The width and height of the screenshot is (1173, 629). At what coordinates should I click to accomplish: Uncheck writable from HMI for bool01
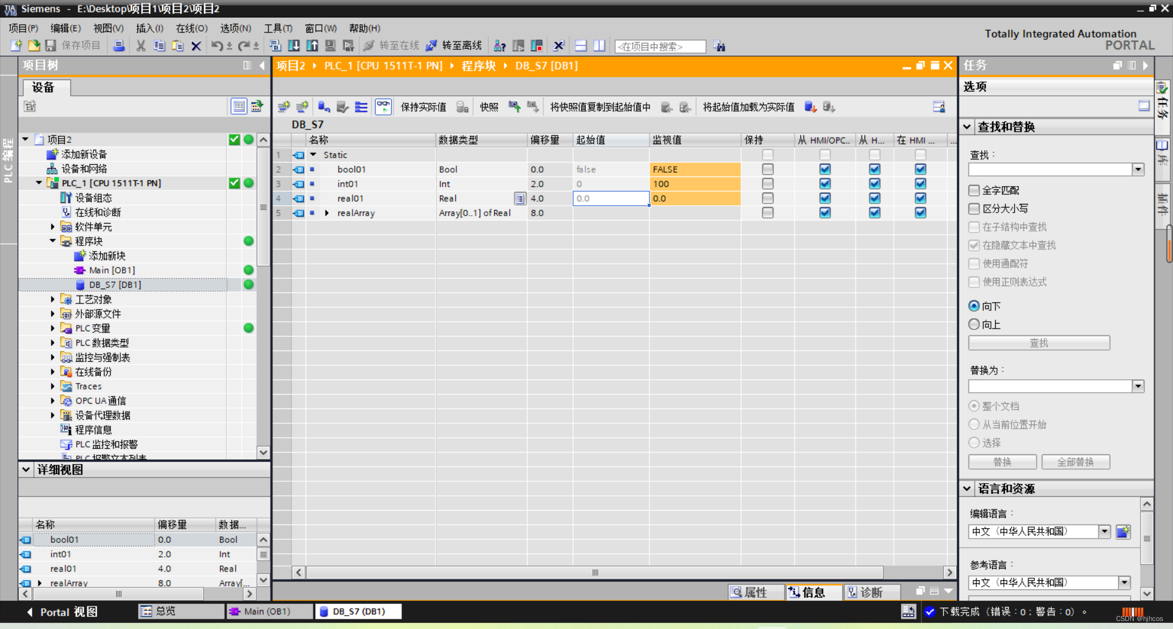tap(875, 169)
